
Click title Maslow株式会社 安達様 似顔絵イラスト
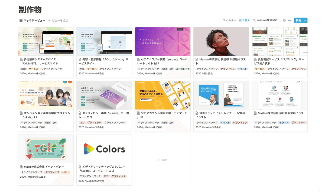tap(220, 61)
